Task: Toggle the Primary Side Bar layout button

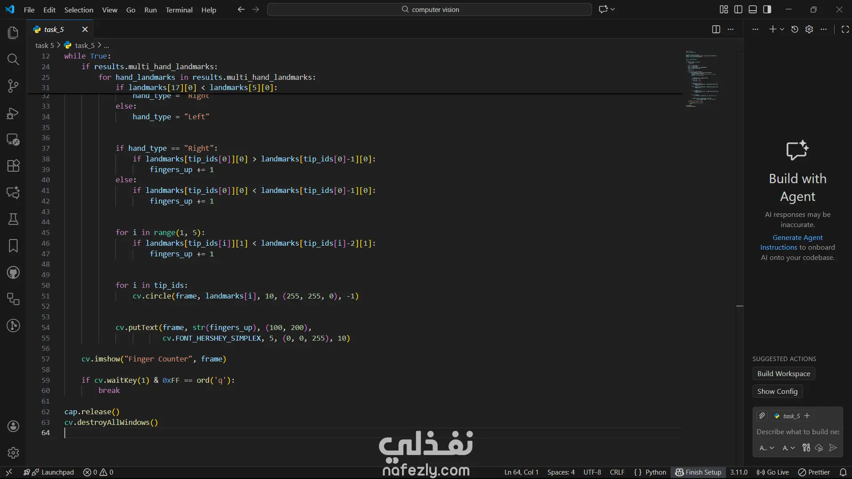Action: click(738, 9)
